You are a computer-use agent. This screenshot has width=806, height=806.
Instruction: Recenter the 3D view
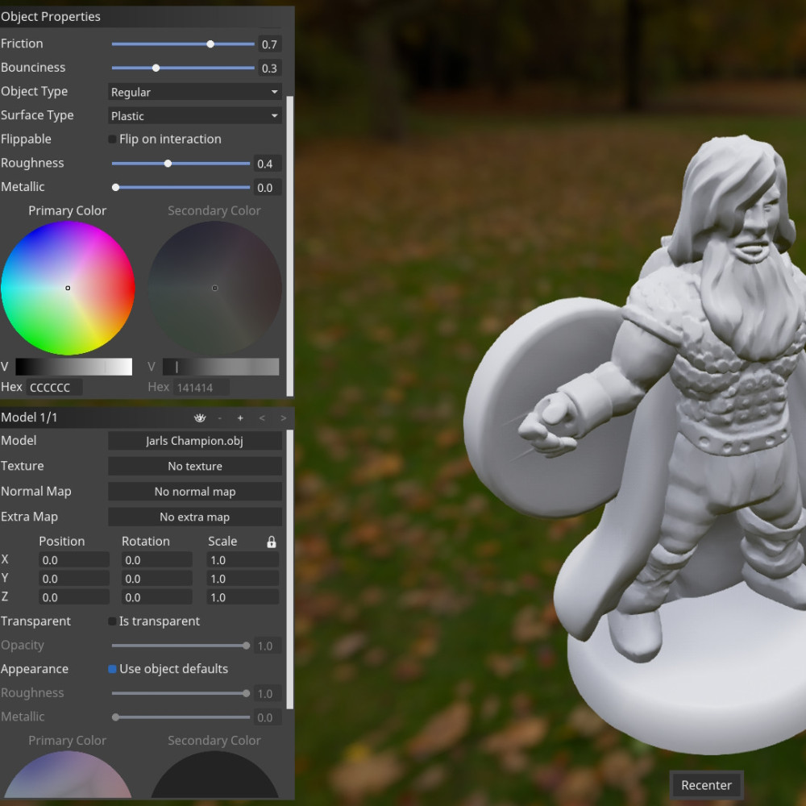coord(706,785)
